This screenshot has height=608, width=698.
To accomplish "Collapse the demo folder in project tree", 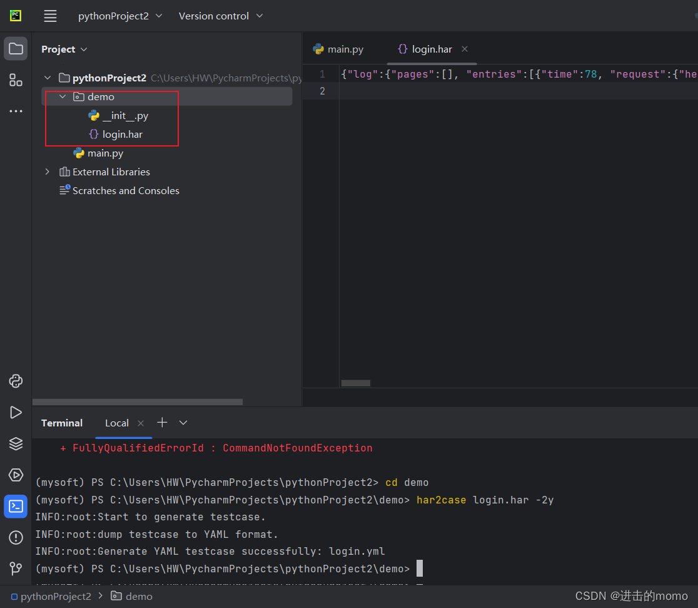I will click(x=61, y=96).
